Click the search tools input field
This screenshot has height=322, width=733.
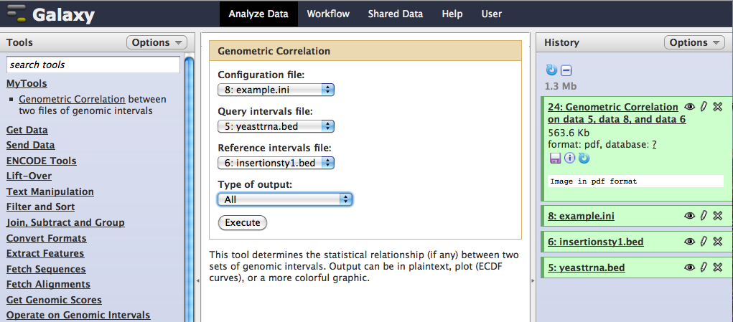[x=93, y=65]
